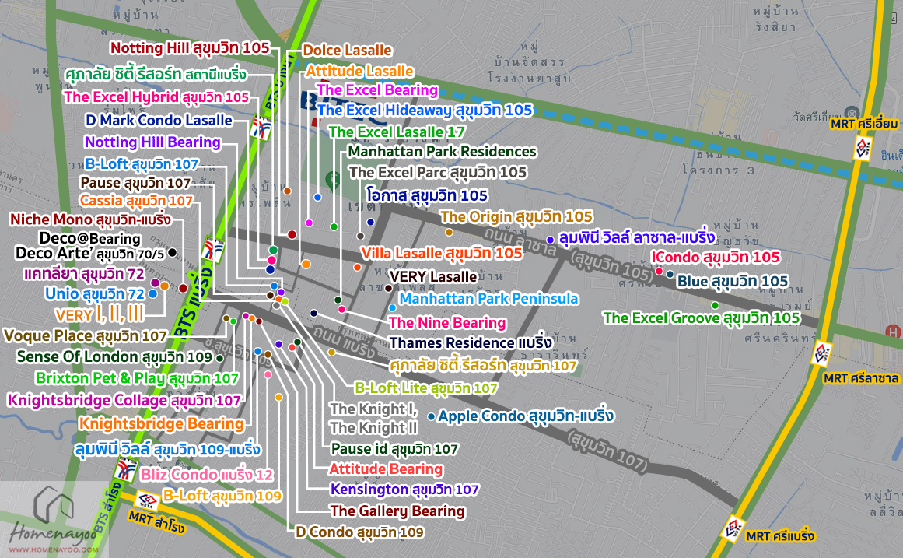Click the Brixton Pet & Play label
Image resolution: width=903 pixels, height=558 pixels.
(x=137, y=379)
